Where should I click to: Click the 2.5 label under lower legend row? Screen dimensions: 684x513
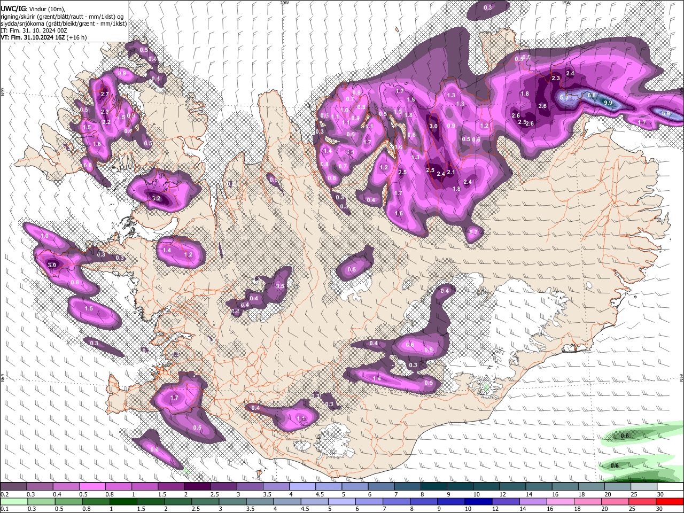point(195,509)
